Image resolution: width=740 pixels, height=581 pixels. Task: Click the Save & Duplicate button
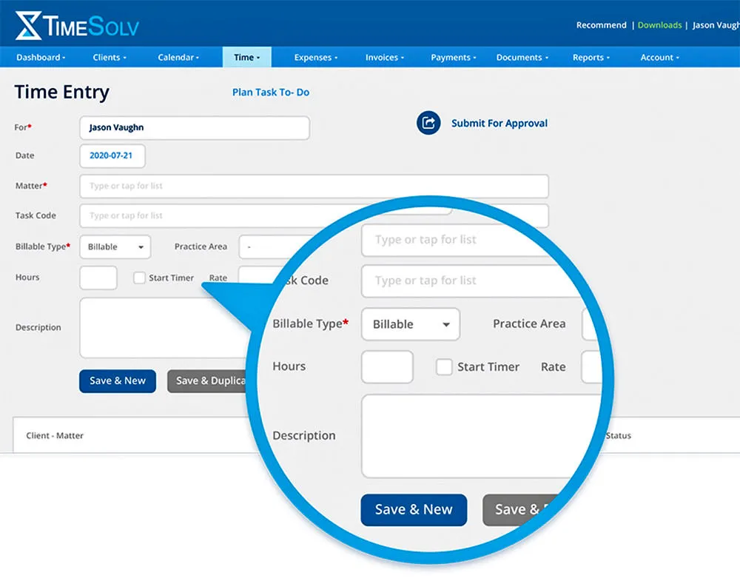[x=208, y=381]
